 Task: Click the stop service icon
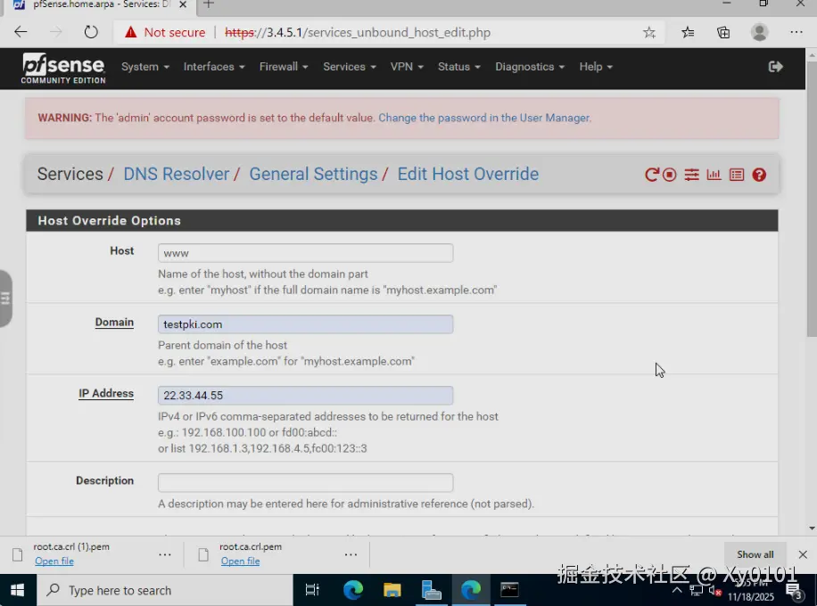670,175
